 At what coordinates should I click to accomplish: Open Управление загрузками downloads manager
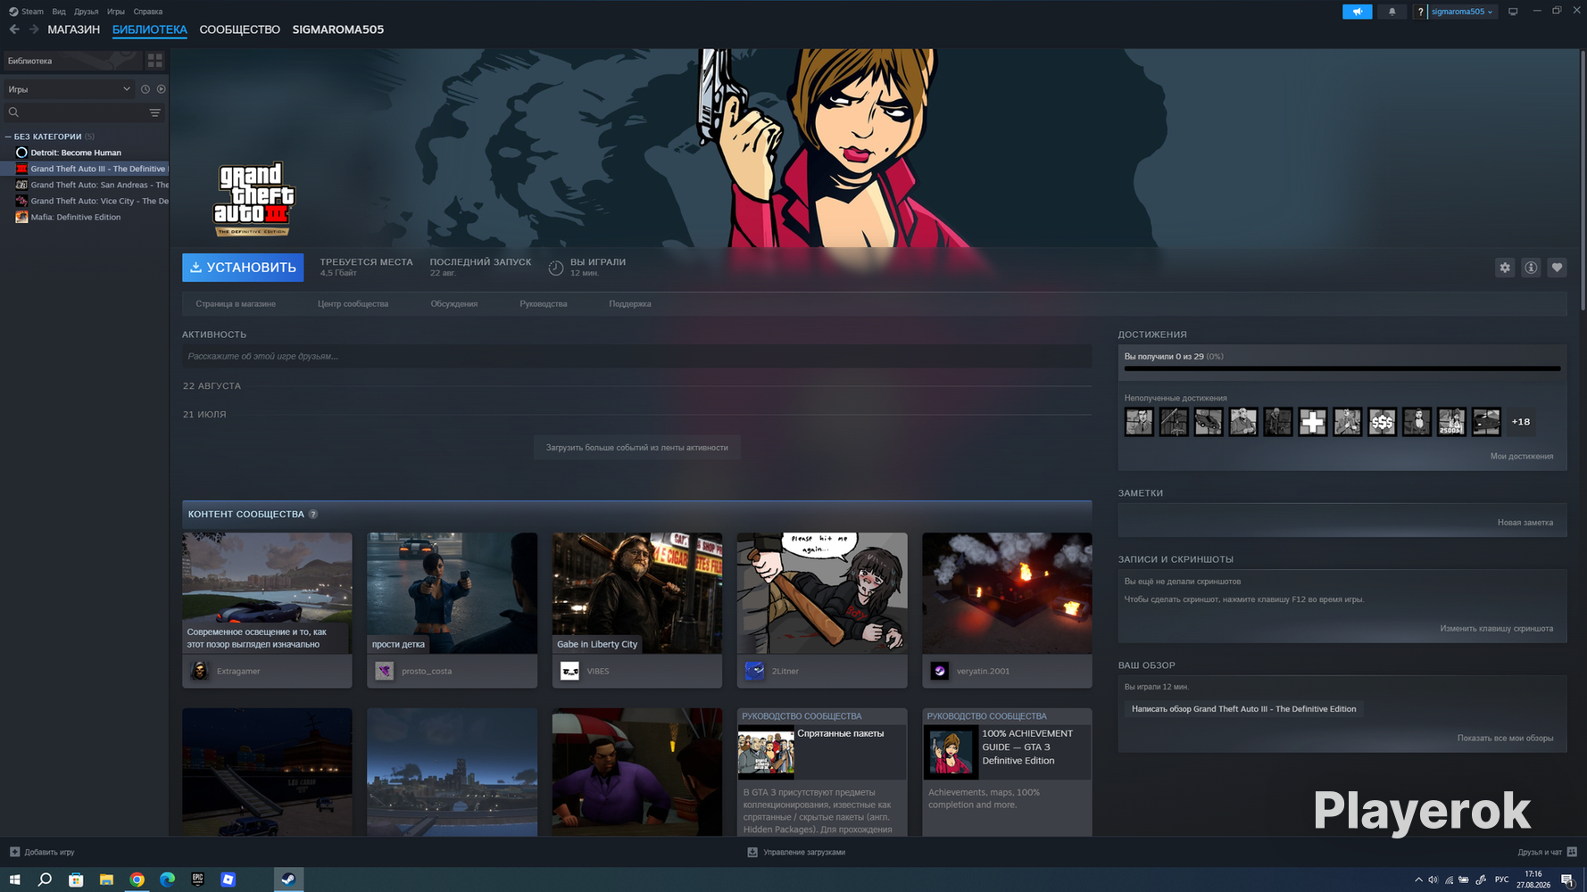point(796,852)
